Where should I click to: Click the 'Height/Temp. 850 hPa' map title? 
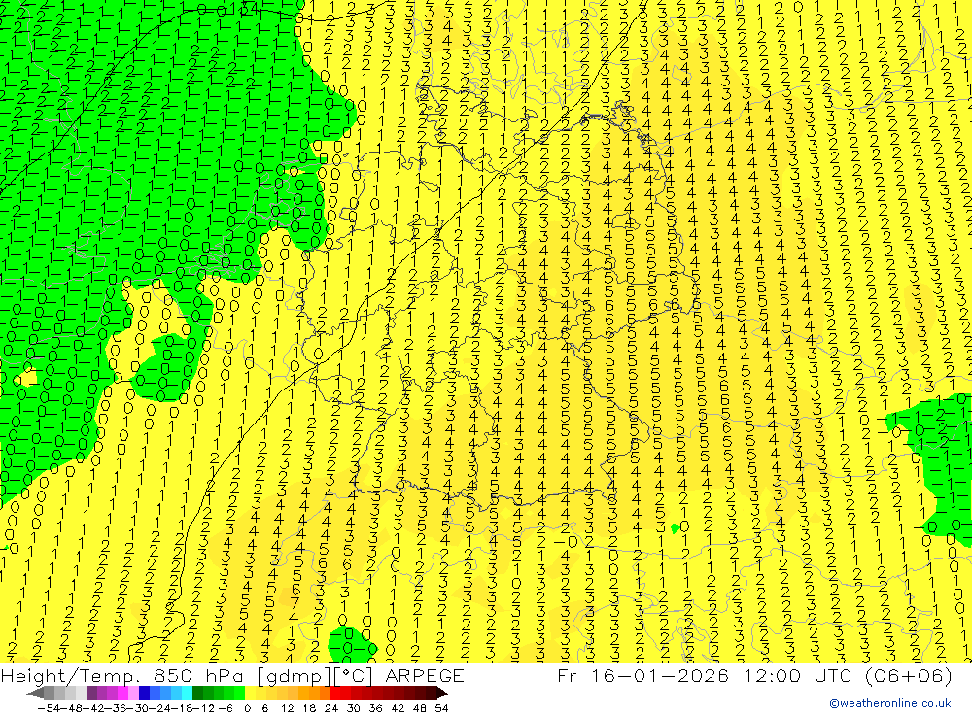click(x=123, y=675)
